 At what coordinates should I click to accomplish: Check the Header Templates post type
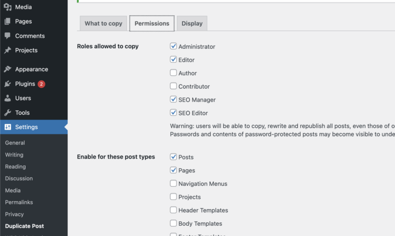coord(173,210)
